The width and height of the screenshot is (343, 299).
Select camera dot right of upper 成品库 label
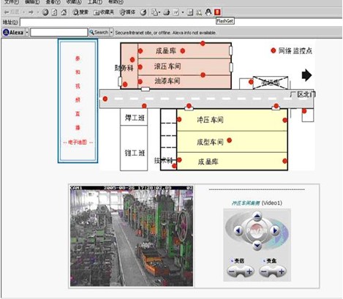[183, 50]
